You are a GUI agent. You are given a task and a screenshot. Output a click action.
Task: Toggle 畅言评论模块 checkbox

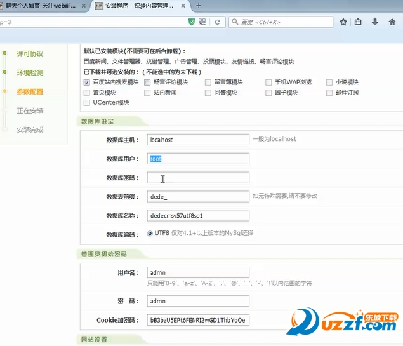point(147,83)
